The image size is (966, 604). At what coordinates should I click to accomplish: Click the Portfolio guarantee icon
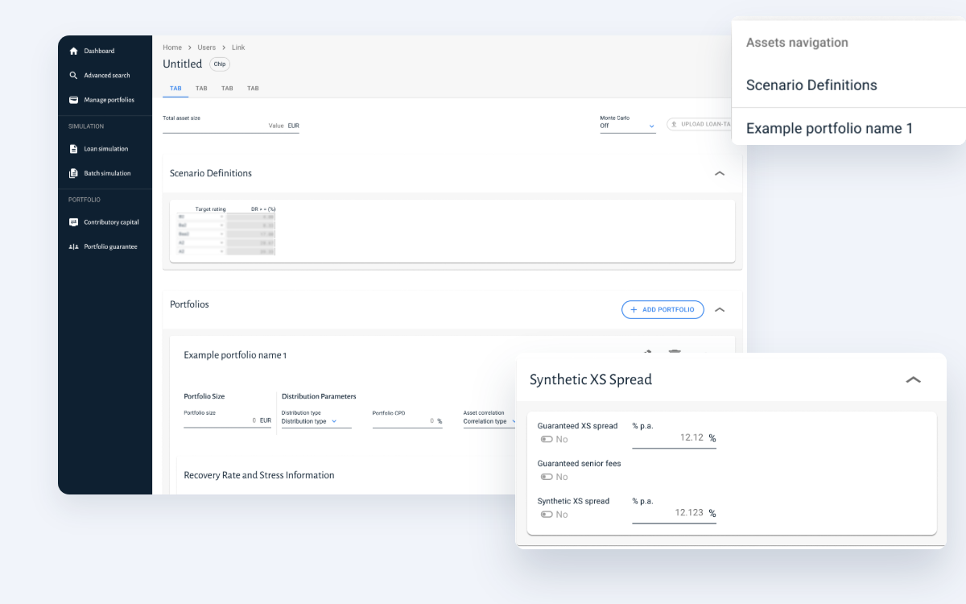[x=73, y=246]
